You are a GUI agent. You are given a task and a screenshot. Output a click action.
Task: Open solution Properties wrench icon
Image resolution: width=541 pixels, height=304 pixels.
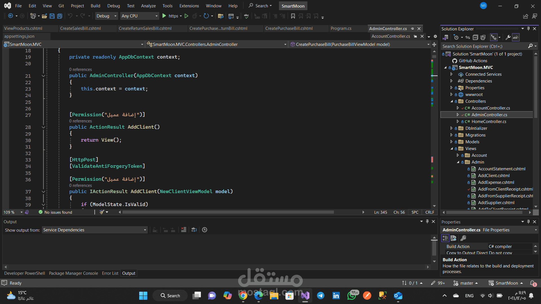click(508, 37)
